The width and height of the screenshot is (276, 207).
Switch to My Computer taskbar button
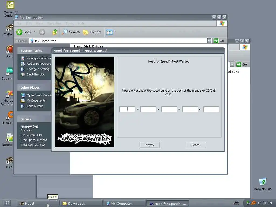(x=125, y=203)
